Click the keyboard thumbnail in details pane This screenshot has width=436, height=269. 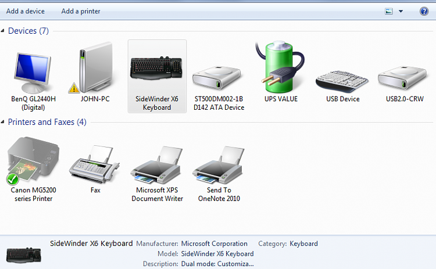tap(24, 255)
